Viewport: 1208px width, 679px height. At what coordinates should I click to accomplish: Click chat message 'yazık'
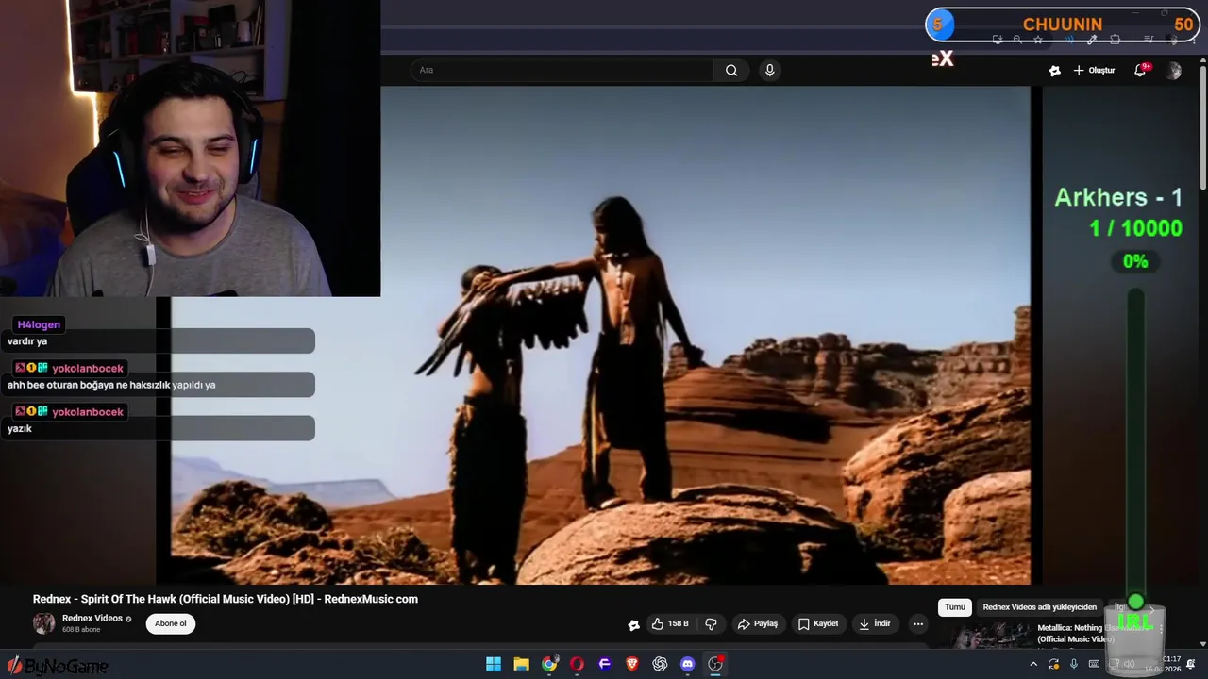click(20, 428)
